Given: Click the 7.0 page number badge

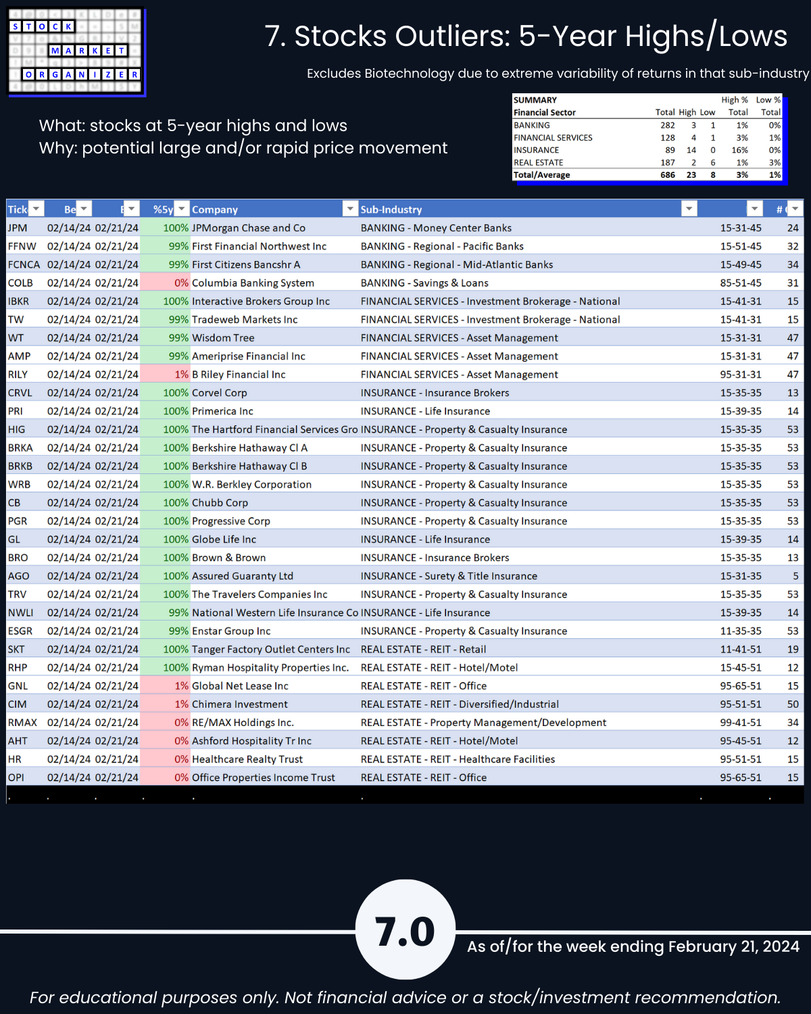Looking at the screenshot, I should (x=405, y=930).
